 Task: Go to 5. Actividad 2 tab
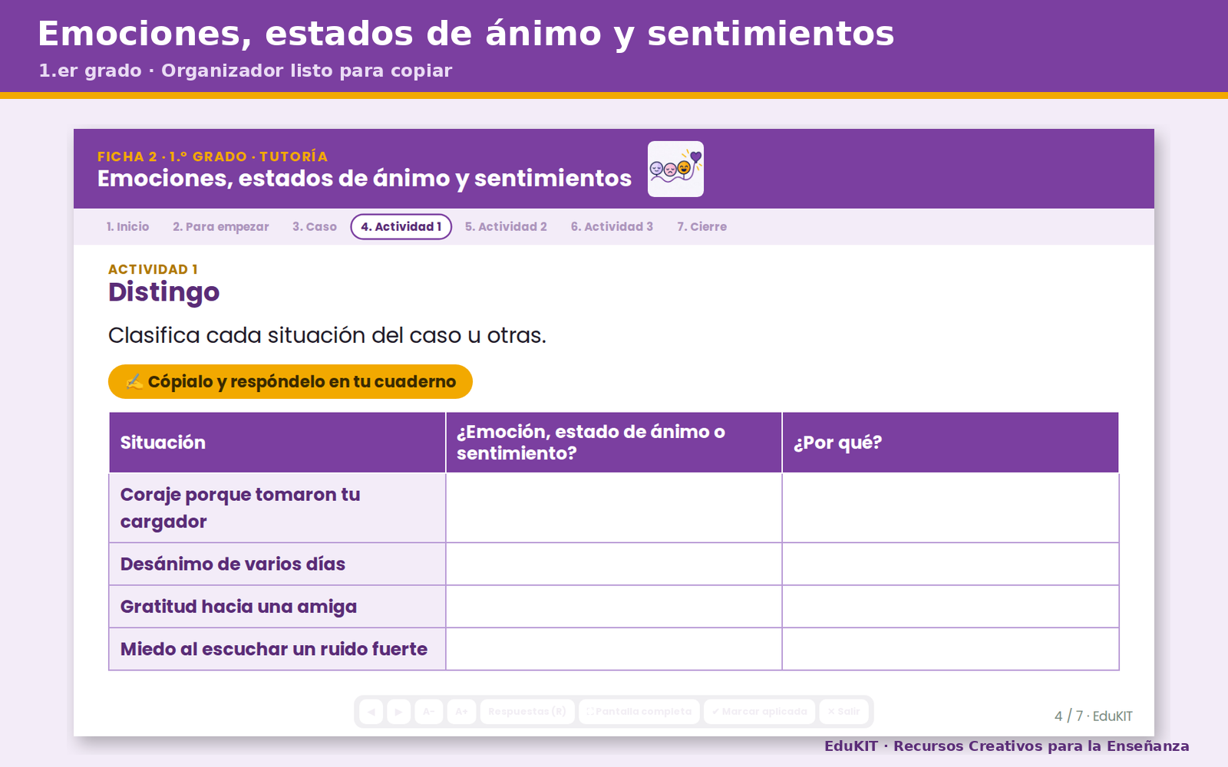click(506, 227)
